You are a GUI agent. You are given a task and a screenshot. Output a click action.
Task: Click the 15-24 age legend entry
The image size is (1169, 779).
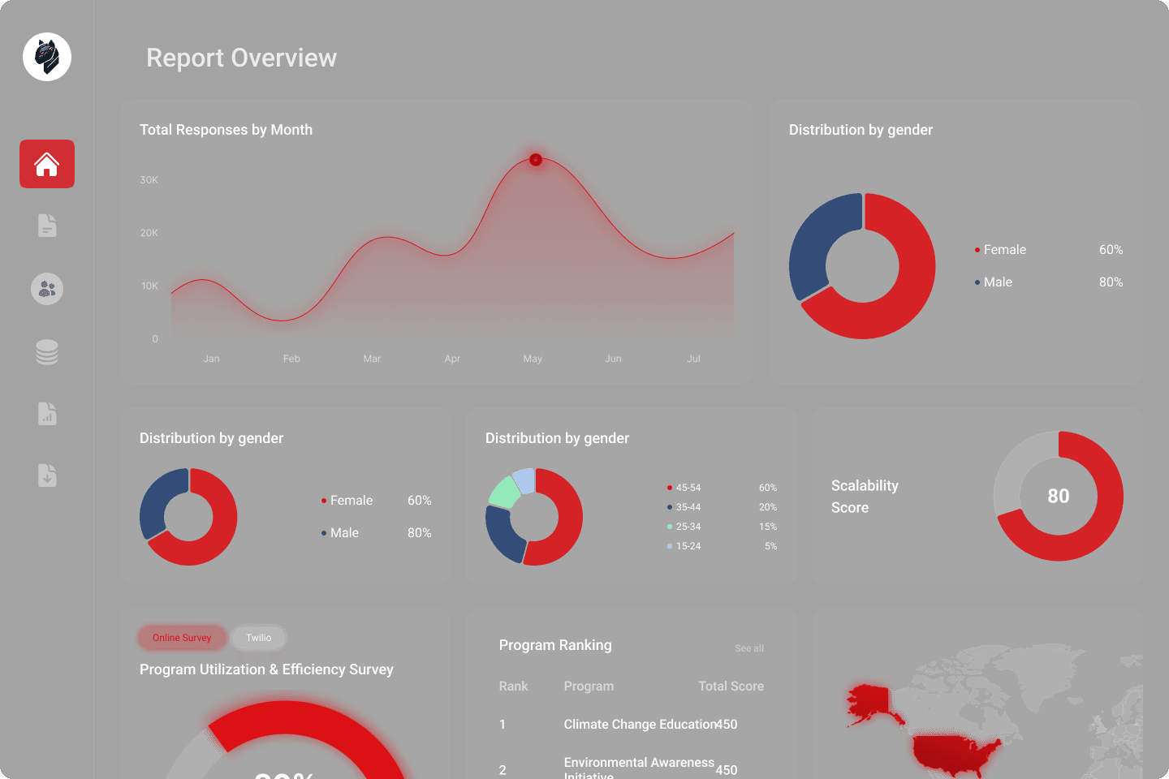pyautogui.click(x=722, y=546)
